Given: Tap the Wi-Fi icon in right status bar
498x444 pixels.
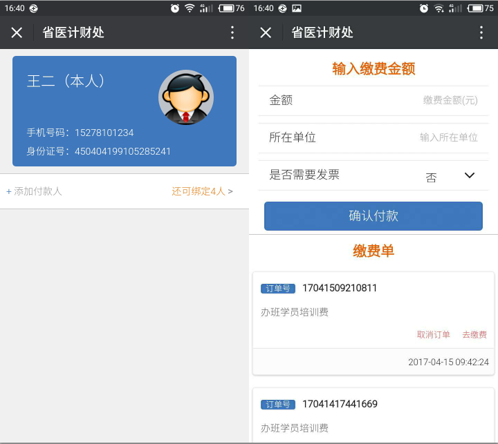Looking at the screenshot, I should (439, 8).
